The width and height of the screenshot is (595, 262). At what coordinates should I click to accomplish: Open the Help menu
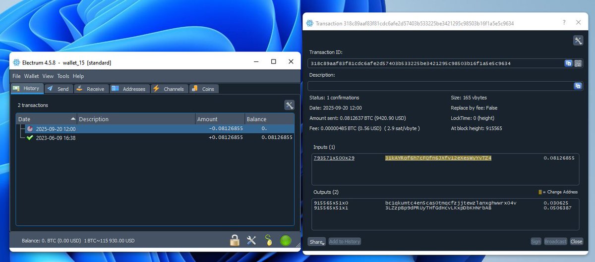[x=78, y=76]
